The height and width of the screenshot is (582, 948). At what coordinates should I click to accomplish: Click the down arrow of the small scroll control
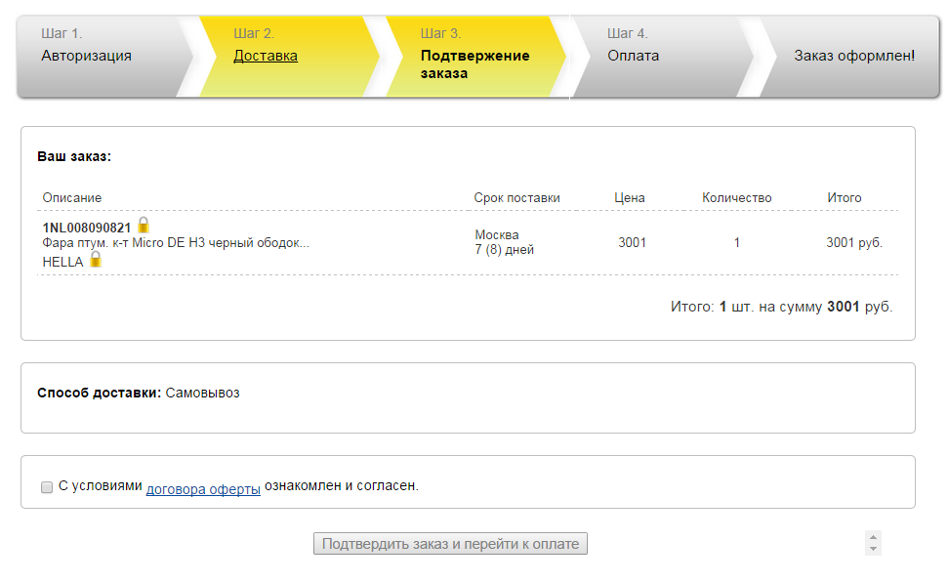coord(873,550)
